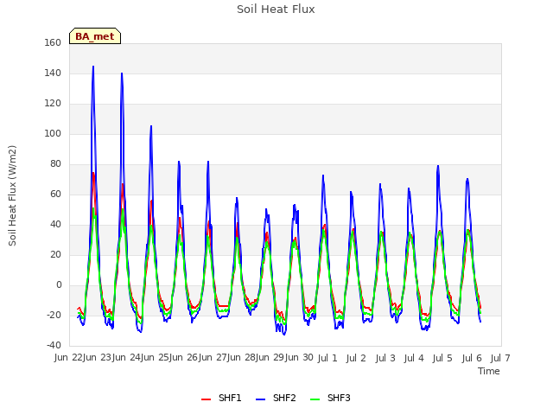
Task: Click the Jul 2 x-axis tick label
Action: click(356, 359)
